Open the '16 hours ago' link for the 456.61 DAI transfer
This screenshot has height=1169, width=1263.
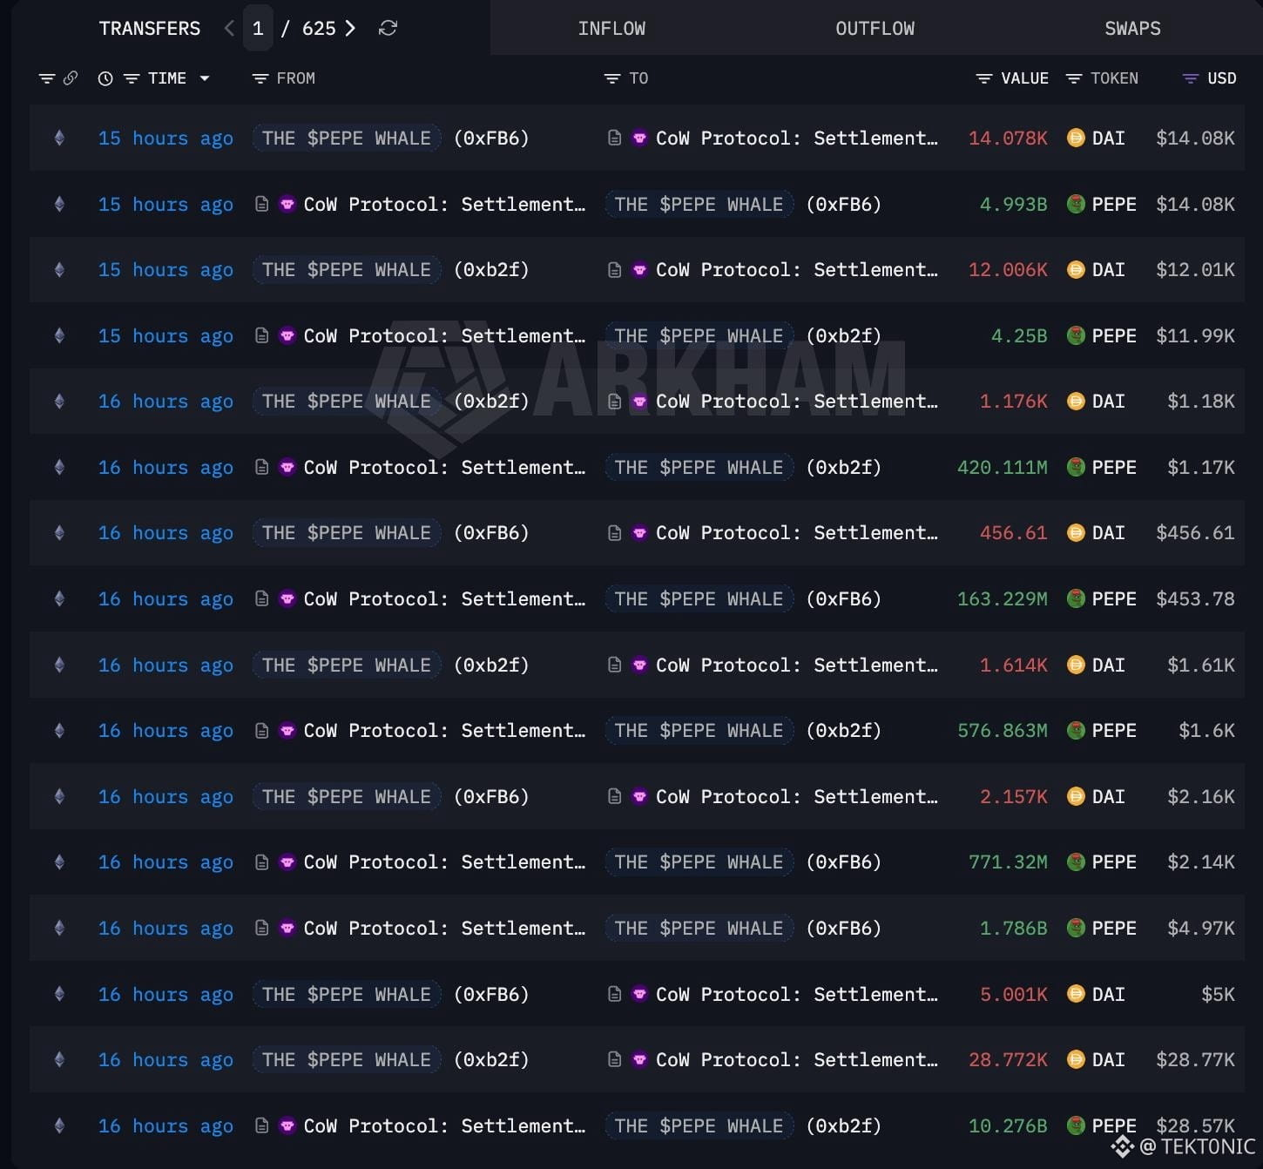click(x=165, y=532)
